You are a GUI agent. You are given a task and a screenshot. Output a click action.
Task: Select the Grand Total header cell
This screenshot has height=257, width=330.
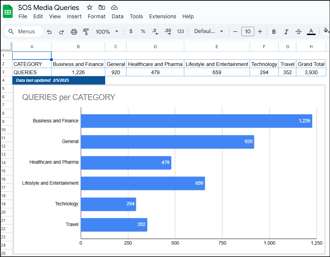[x=311, y=64]
